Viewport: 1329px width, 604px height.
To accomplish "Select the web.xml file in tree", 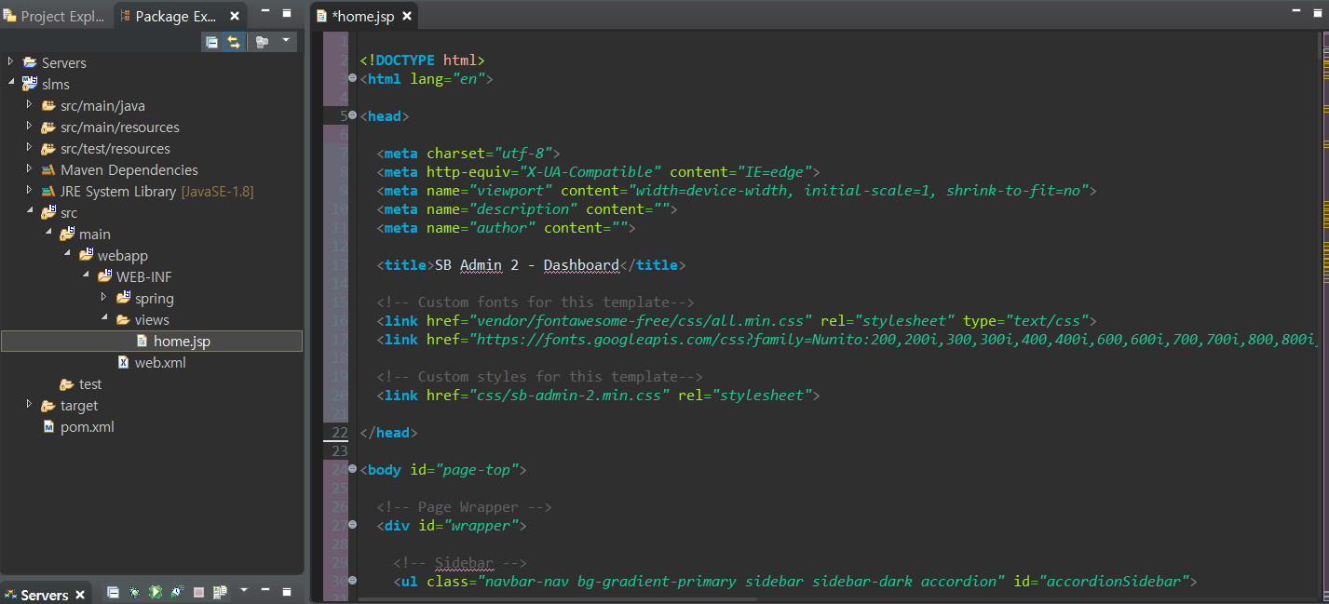I will 159,363.
